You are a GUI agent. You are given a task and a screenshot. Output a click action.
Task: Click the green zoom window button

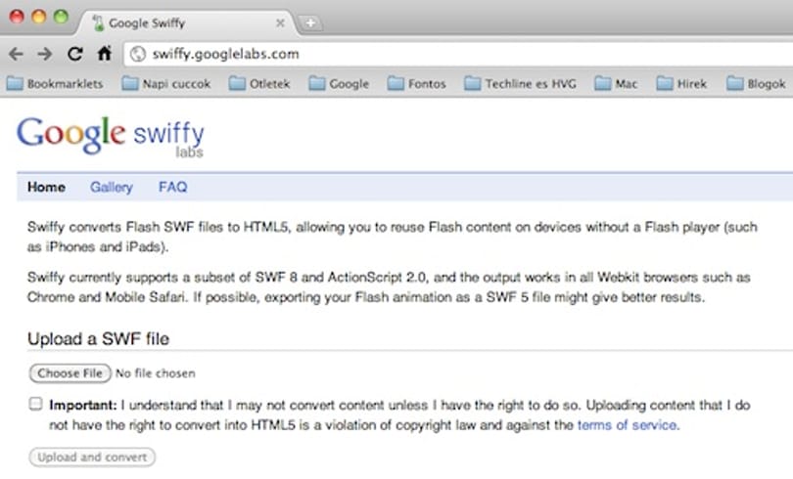[62, 17]
